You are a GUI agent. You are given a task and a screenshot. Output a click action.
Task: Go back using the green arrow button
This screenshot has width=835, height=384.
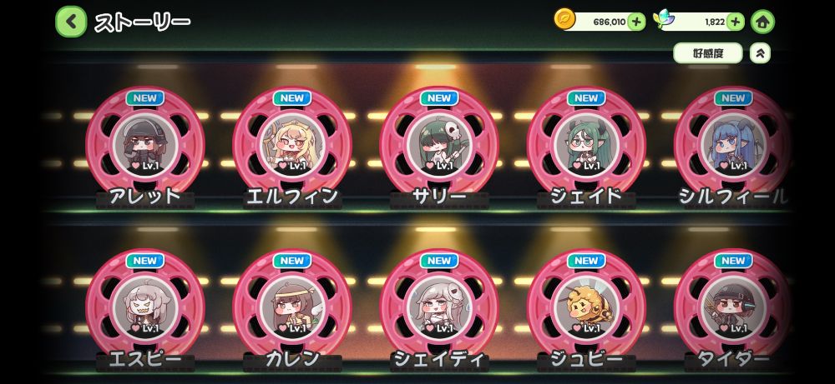(71, 22)
